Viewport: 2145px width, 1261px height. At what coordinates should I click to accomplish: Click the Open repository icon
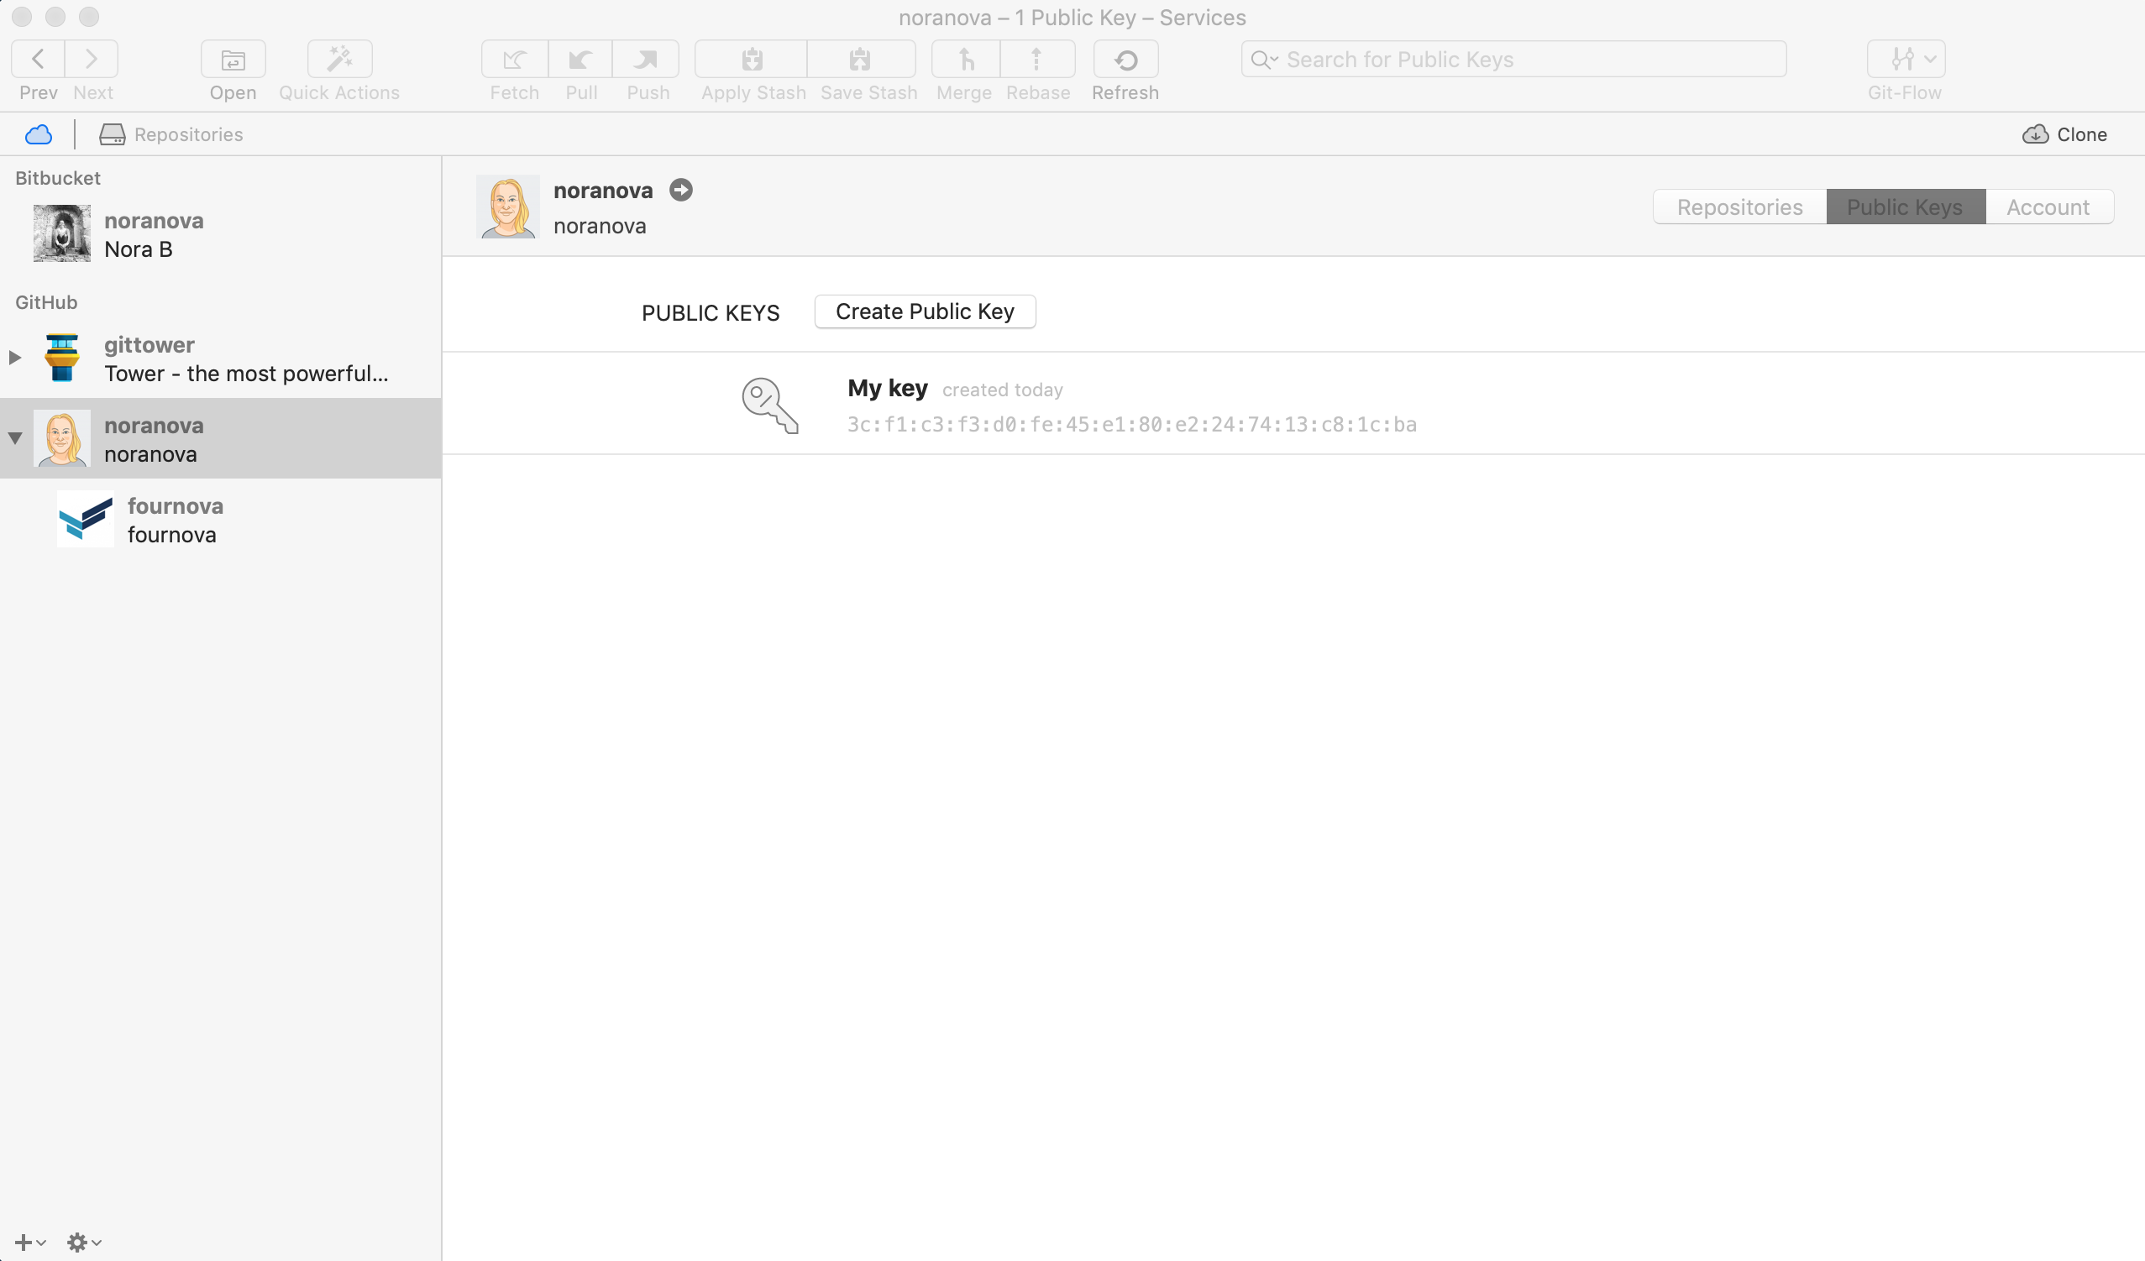[233, 60]
